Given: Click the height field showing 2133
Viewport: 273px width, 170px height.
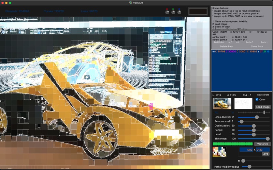Looking at the screenshot, I should 262,150.
